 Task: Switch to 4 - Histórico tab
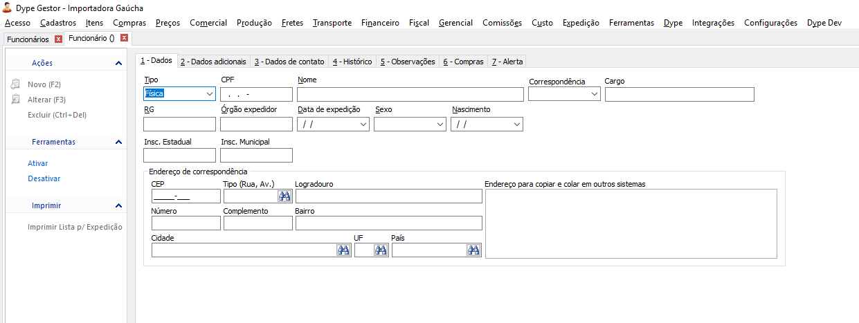pyautogui.click(x=352, y=62)
